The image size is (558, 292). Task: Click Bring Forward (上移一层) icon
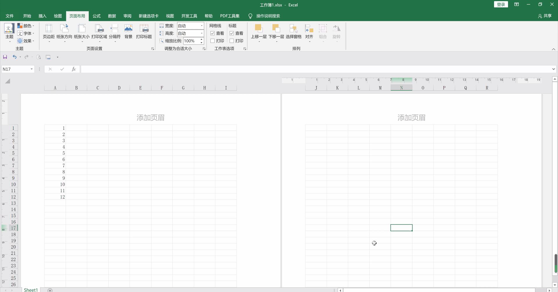(258, 29)
